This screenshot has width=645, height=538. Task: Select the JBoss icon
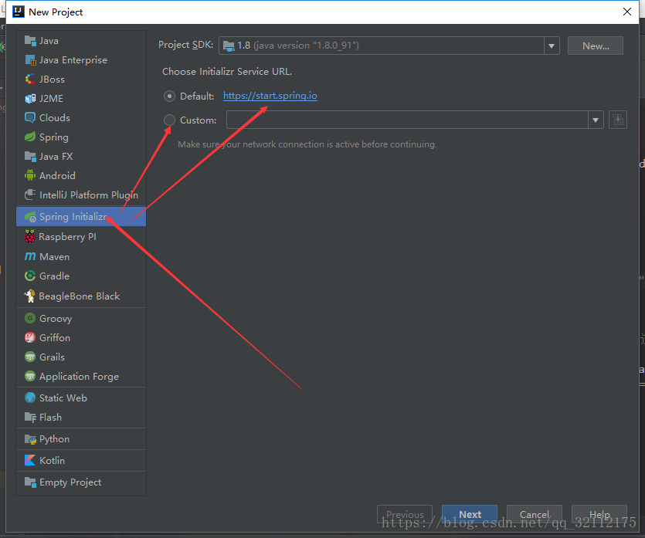(30, 79)
